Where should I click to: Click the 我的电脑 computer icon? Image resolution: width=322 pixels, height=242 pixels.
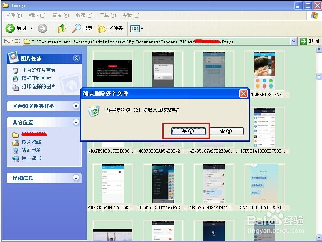point(15,151)
